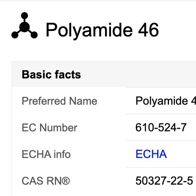Click the number 46 in the heading
The image size is (196, 196).
[149, 30]
